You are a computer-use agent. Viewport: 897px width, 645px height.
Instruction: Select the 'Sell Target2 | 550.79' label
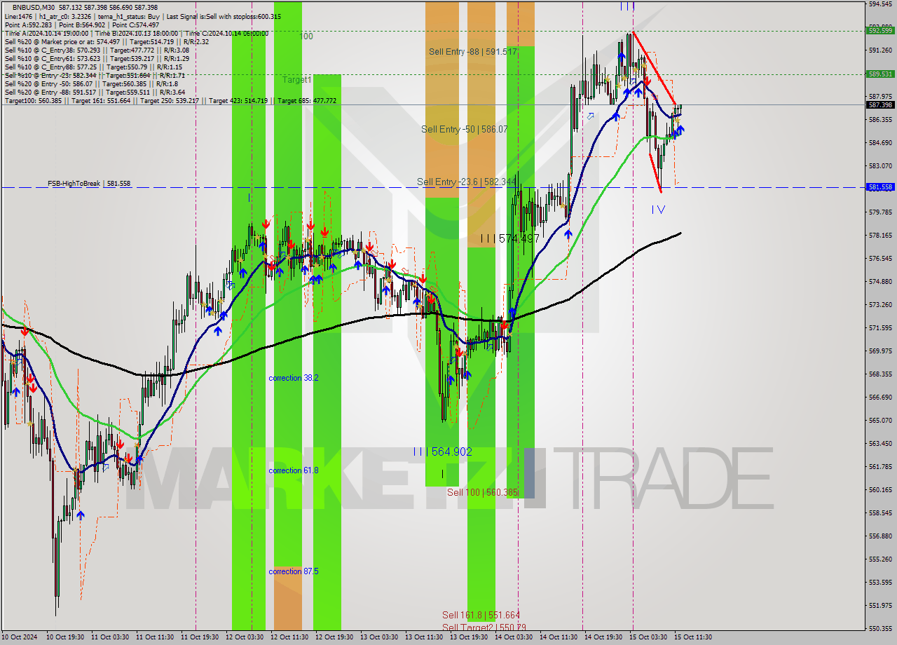(484, 627)
